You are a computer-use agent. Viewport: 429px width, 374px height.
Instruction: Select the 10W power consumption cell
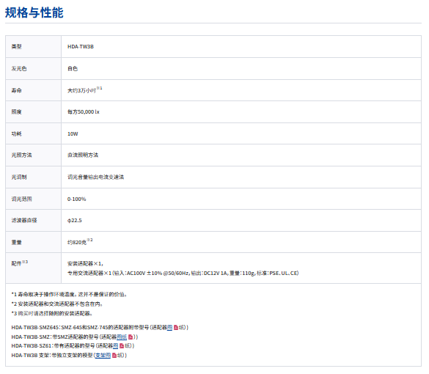click(241, 133)
